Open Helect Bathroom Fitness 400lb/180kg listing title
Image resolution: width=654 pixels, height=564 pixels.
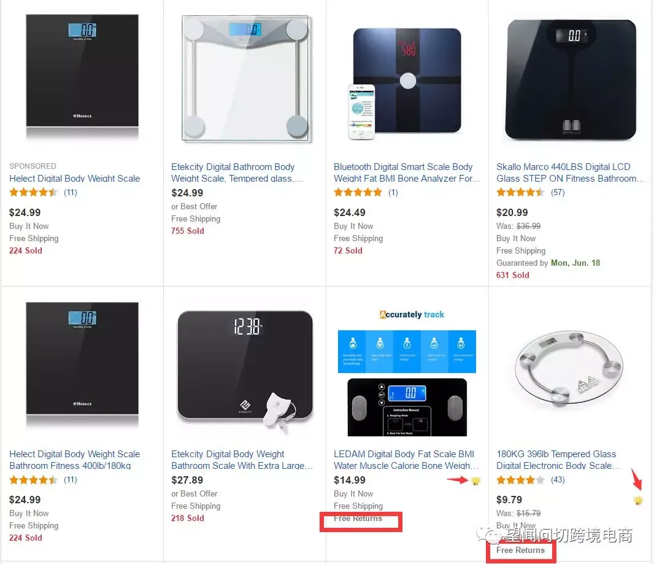(75, 460)
